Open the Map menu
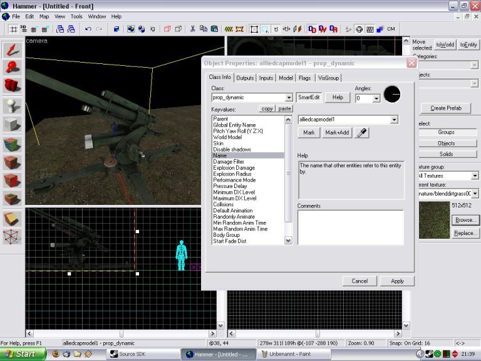 (x=44, y=16)
